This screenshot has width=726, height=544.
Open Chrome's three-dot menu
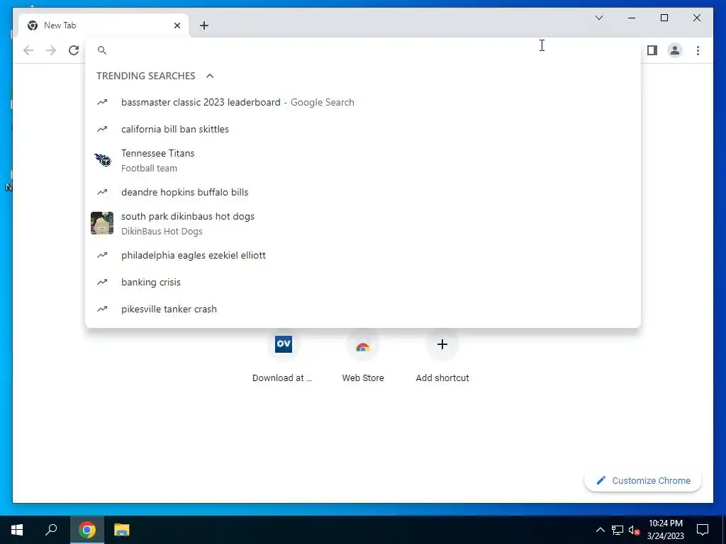click(x=698, y=50)
